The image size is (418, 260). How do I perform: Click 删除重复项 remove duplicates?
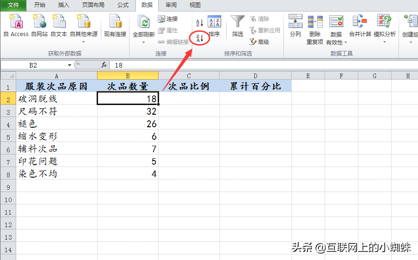click(x=315, y=29)
